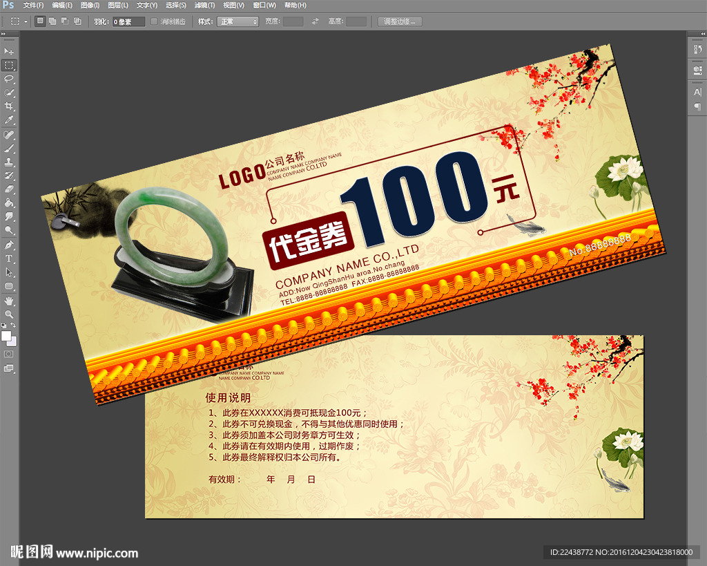Select the Horizontal Type tool
This screenshot has width=707, height=566.
9,258
